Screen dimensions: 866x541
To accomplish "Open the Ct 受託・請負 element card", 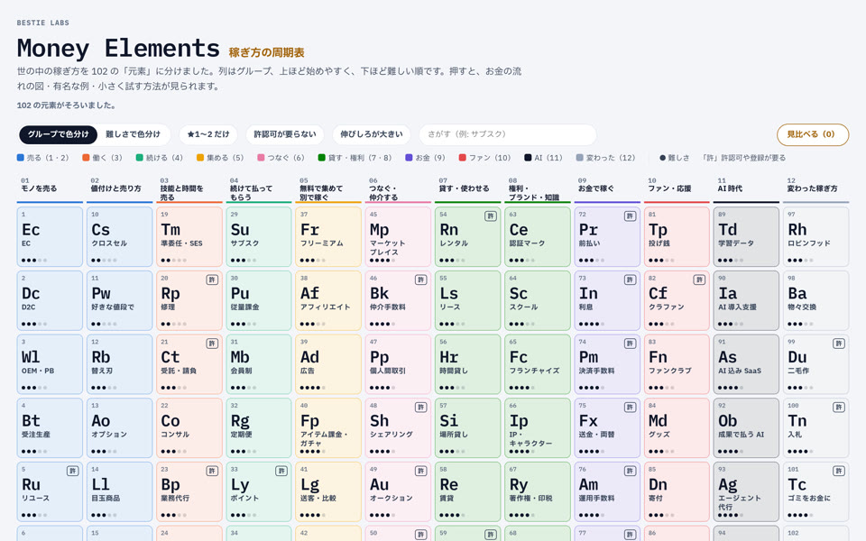I will point(189,364).
